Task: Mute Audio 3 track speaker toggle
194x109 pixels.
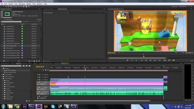Action: pos(38,96)
